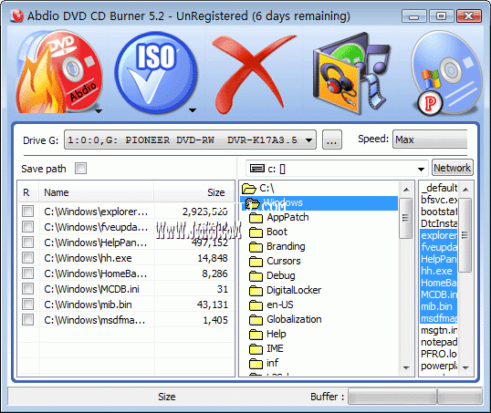Sort by the Name column header
The height and width of the screenshot is (413, 491).
[97, 192]
